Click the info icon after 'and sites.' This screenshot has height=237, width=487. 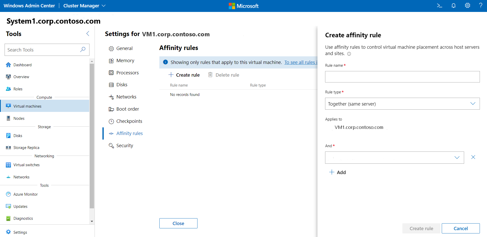click(x=349, y=54)
